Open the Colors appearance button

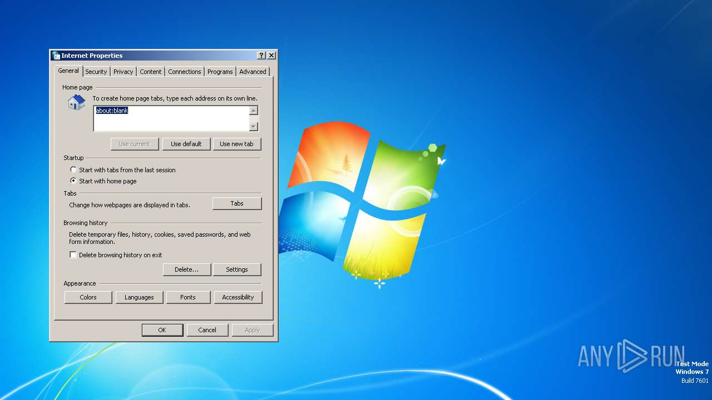[88, 297]
